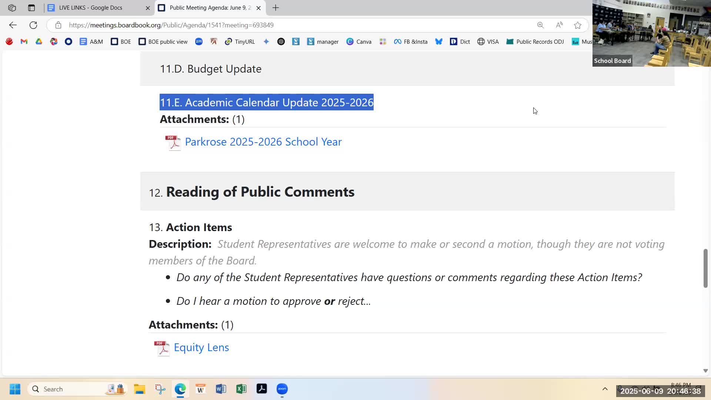
Task: Click the highlighted 11.E. Academic Calendar Update heading
Action: pos(267,102)
